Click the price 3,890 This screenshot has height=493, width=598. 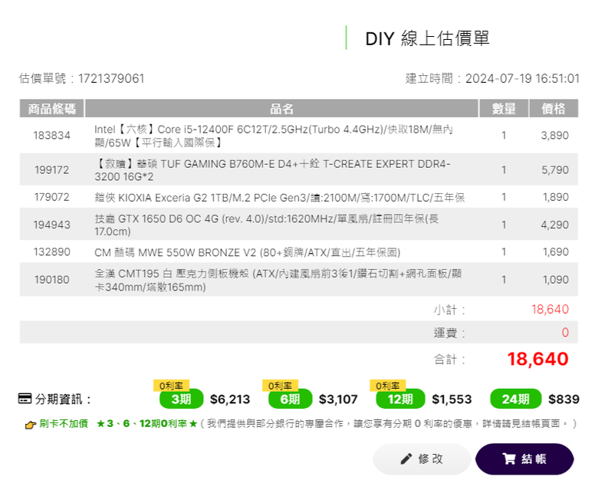(554, 136)
